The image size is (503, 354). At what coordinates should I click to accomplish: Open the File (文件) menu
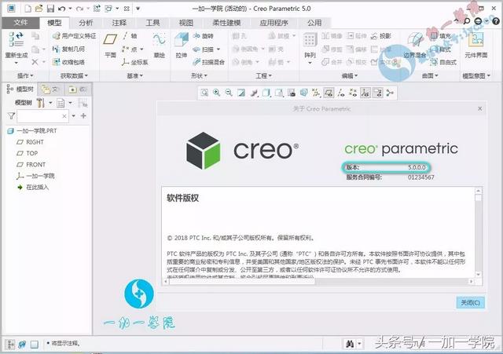pyautogui.click(x=20, y=23)
